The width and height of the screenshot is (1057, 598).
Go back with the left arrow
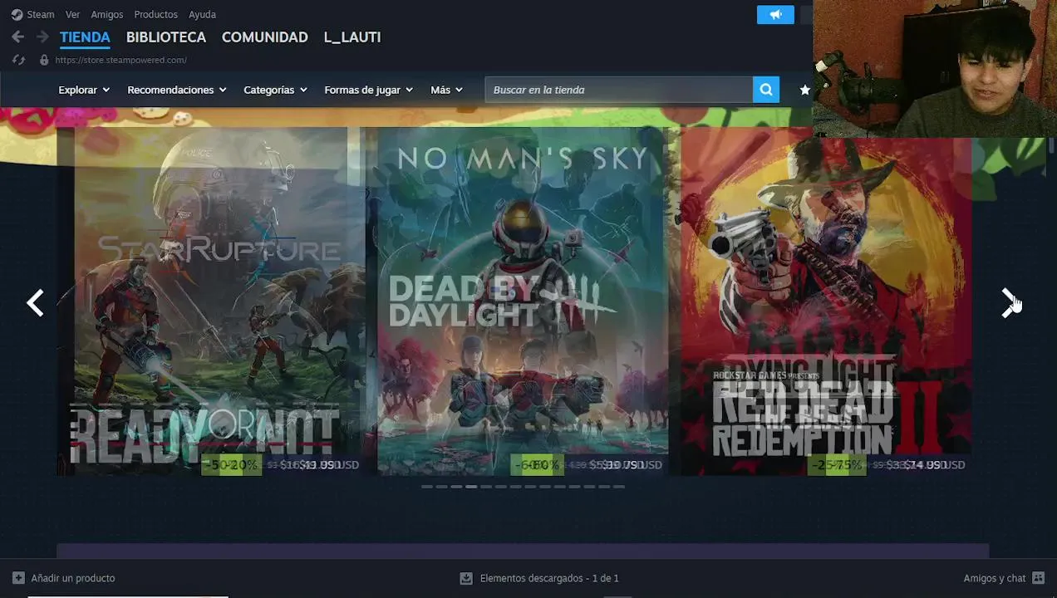(x=17, y=37)
